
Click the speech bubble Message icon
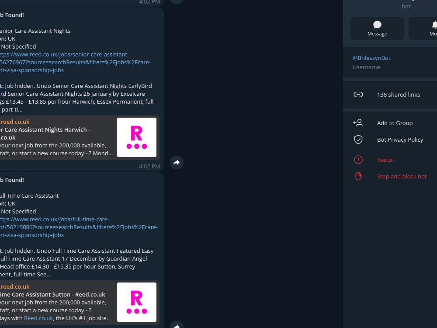coord(377,25)
